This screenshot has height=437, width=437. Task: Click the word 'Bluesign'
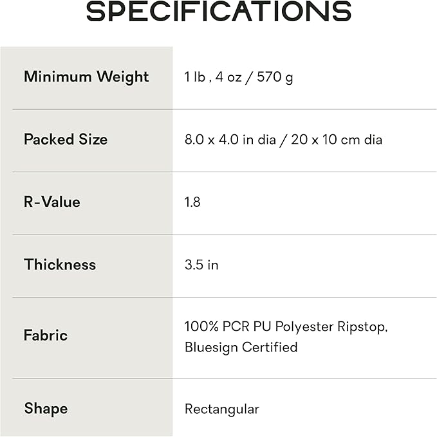[x=211, y=347]
